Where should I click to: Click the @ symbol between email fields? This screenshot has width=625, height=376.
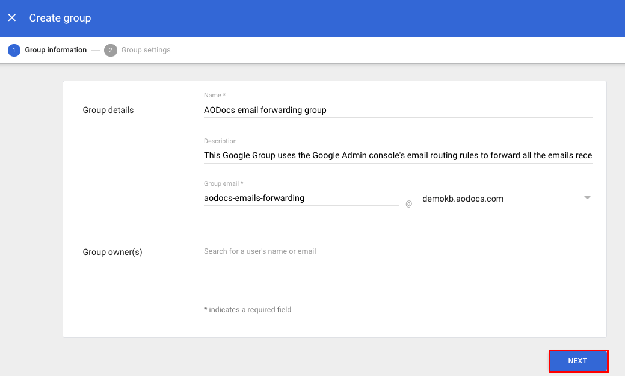pyautogui.click(x=408, y=204)
